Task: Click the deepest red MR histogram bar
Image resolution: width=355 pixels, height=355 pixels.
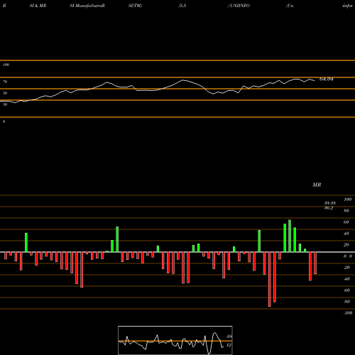Action: [270, 279]
